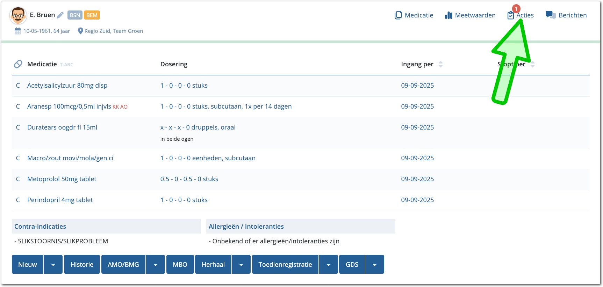The height and width of the screenshot is (287, 603).
Task: Click the patient avatar picture
Action: pos(18,15)
